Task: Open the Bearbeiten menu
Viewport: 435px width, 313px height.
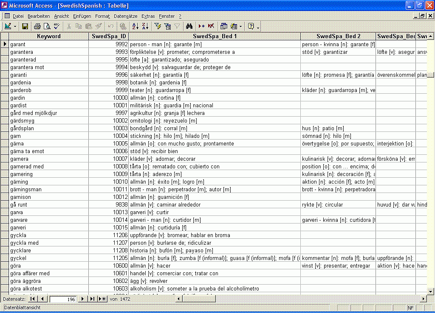Action: (39, 16)
